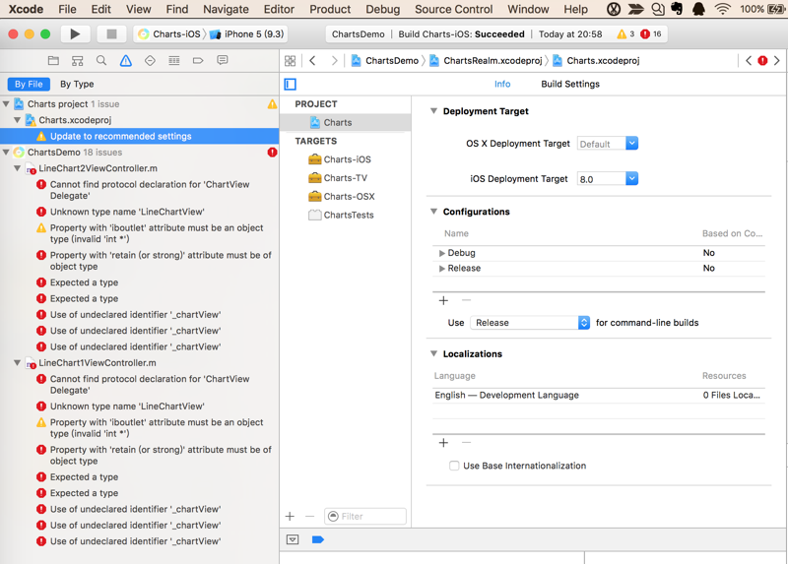Add a new target with plus
The width and height of the screenshot is (788, 564).
point(290,517)
